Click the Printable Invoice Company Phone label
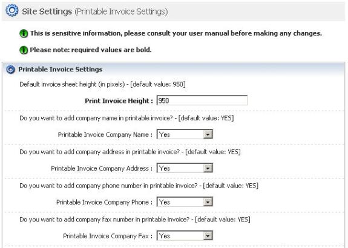Image resolution: width=348 pixels, height=248 pixels. (105, 202)
